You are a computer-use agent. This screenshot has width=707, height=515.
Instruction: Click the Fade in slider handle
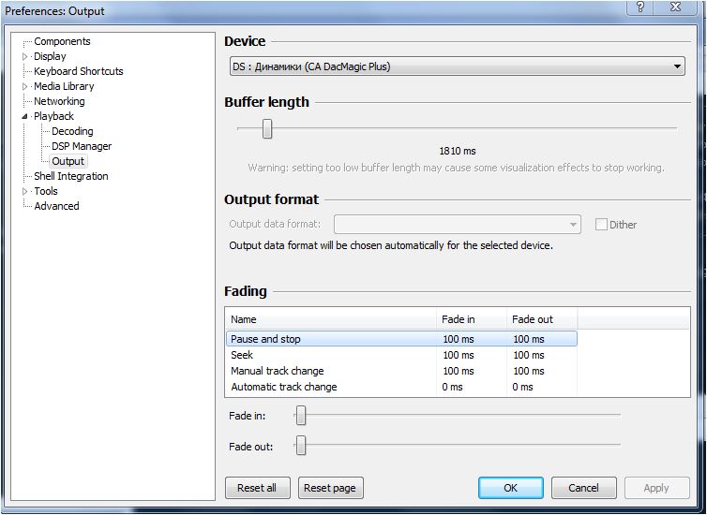coord(301,415)
